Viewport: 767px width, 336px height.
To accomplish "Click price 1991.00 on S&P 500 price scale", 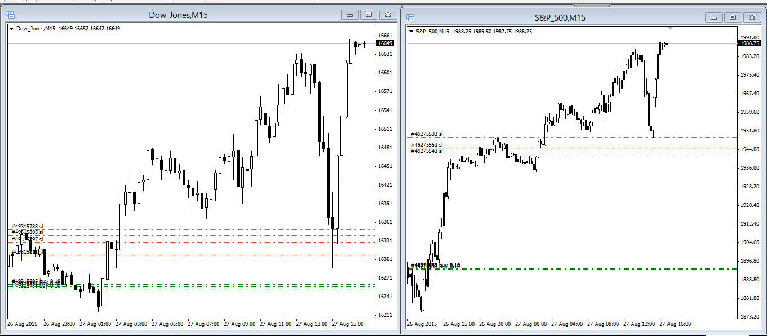I will click(750, 37).
